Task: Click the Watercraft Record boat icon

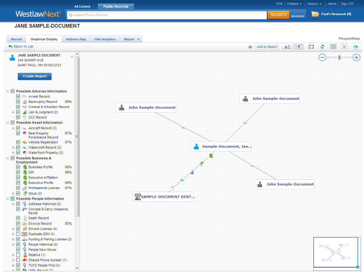Action: (25, 147)
